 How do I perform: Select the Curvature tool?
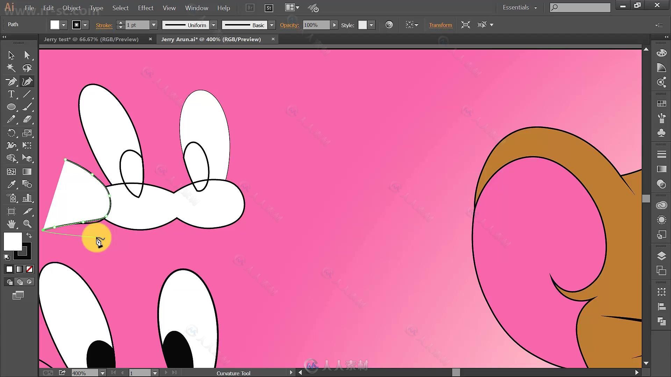coord(27,81)
